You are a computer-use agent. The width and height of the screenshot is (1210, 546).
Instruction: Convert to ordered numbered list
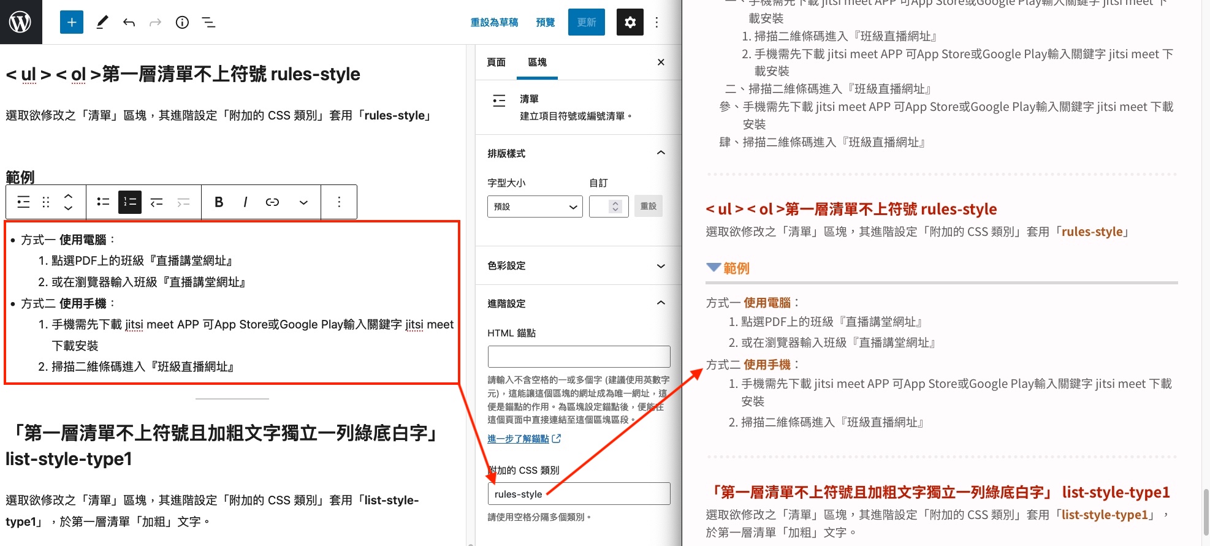[130, 202]
